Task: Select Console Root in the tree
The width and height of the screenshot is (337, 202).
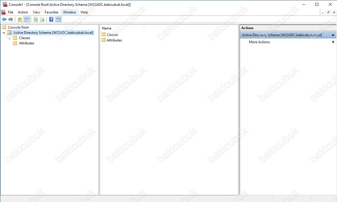Action: pos(18,27)
